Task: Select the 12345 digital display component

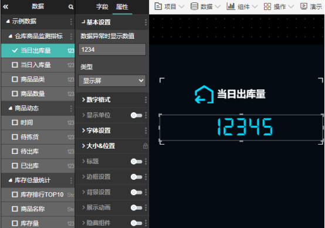Action: pos(241,128)
